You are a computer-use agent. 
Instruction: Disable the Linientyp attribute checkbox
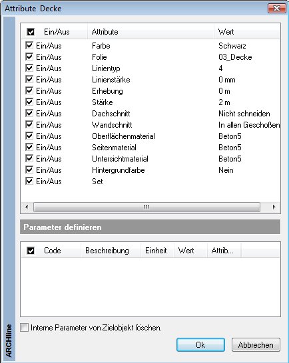[29, 68]
